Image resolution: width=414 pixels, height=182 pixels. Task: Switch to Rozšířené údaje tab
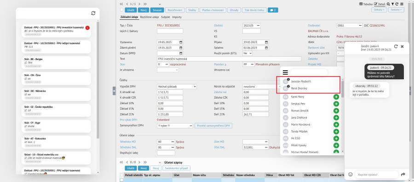(149, 17)
